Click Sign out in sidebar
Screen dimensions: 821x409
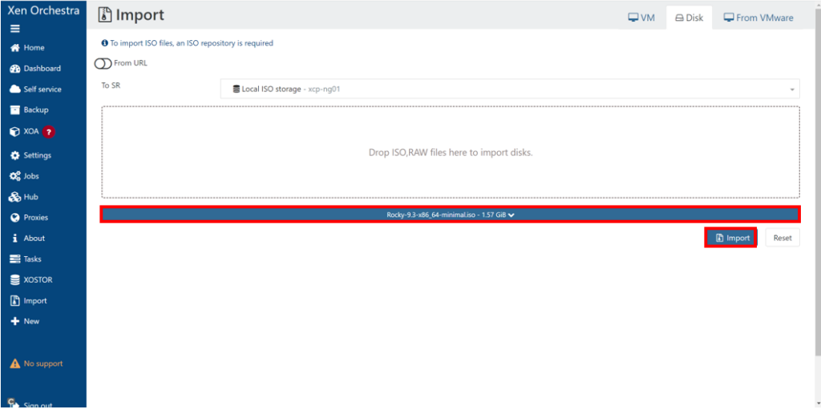tap(36, 404)
